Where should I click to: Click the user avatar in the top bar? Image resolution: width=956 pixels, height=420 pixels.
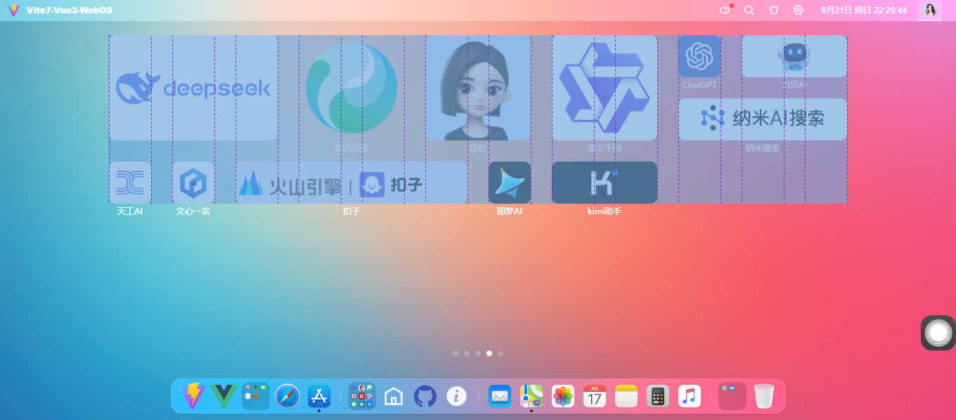[x=929, y=10]
